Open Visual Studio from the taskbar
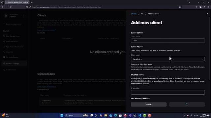Image resolution: width=211 pixels, height=118 pixels. pyautogui.click(x=130, y=115)
